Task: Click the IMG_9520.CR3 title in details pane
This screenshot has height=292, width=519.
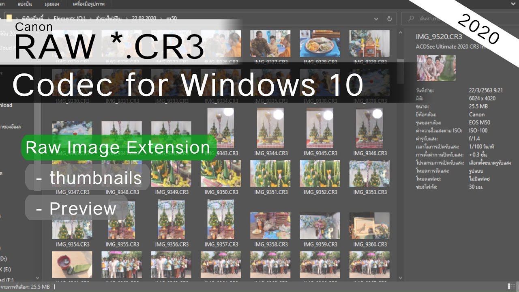Action: pos(439,36)
